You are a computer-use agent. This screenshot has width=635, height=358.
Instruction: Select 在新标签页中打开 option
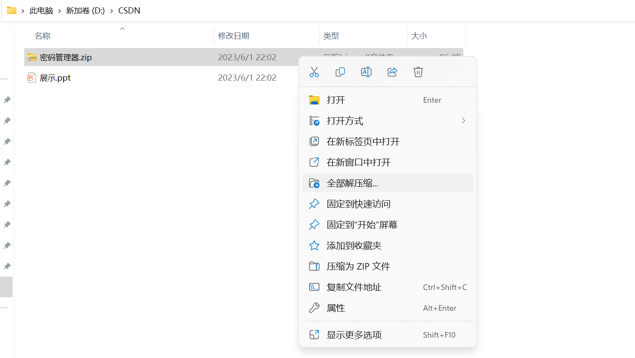pos(388,142)
